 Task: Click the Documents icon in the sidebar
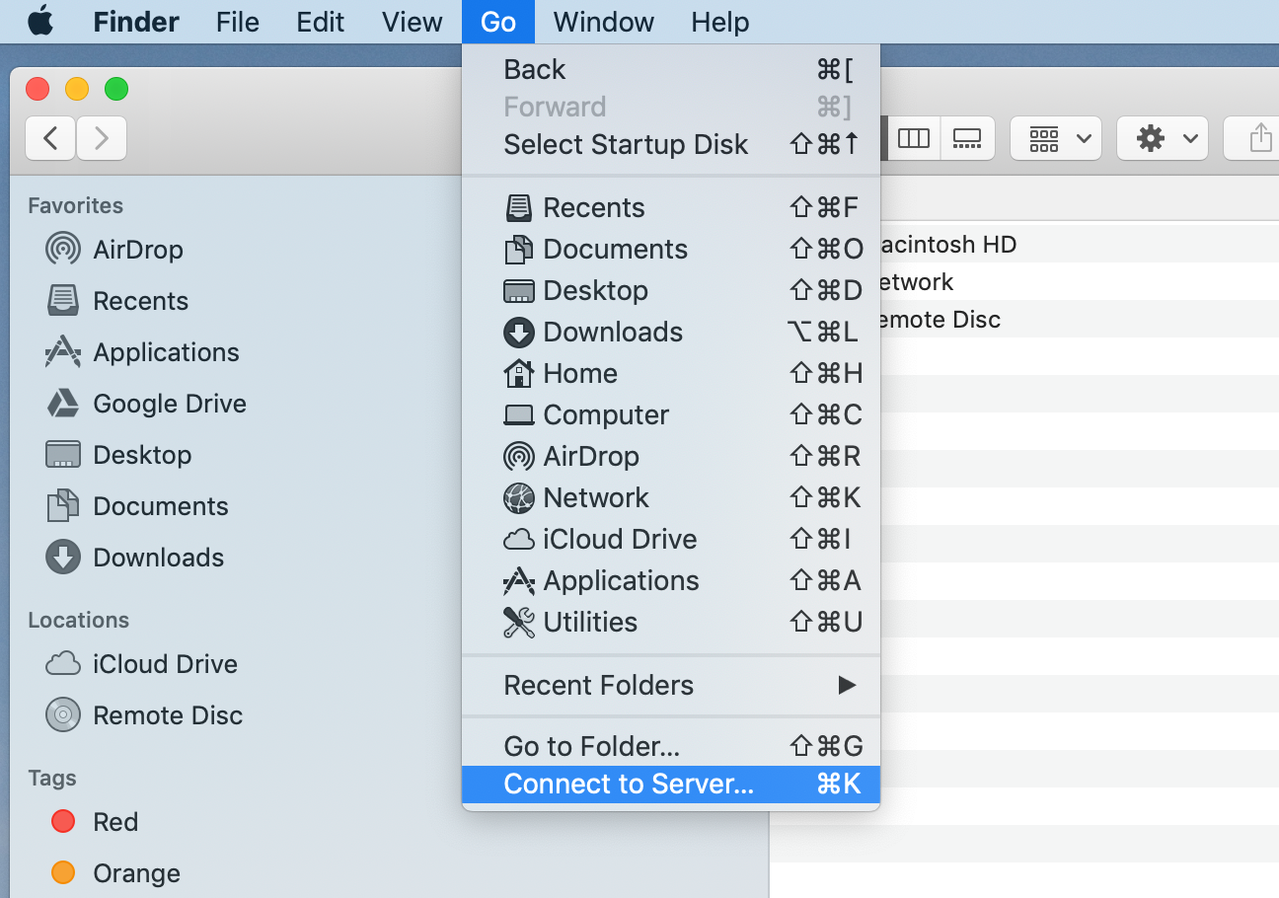pyautogui.click(x=63, y=505)
